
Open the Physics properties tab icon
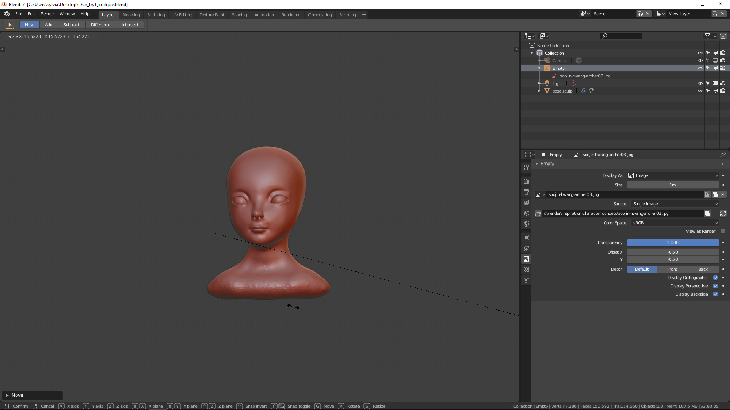click(x=526, y=280)
